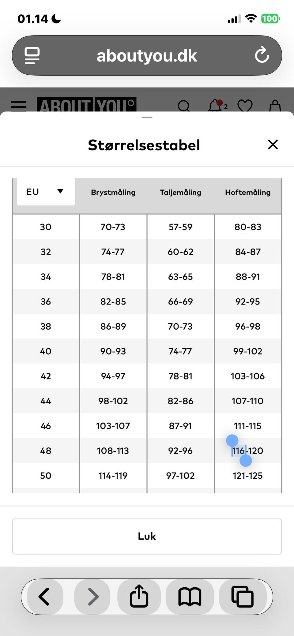The width and height of the screenshot is (294, 636).
Task: Tap the selected 116-120 hip value
Action: (248, 451)
